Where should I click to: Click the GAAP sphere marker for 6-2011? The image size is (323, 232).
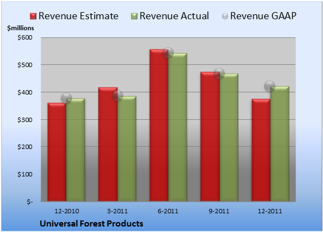point(168,53)
